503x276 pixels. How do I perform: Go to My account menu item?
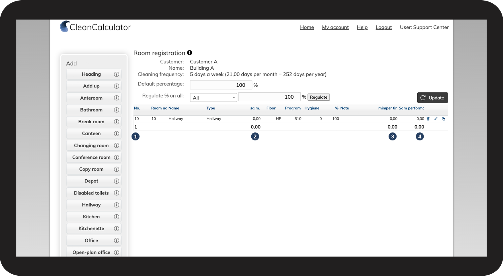click(335, 27)
